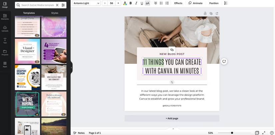Open the Notes panel
The image size is (275, 135).
coord(79,133)
